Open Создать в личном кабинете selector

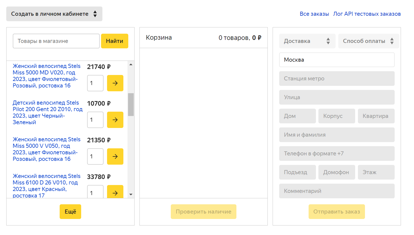click(x=54, y=14)
